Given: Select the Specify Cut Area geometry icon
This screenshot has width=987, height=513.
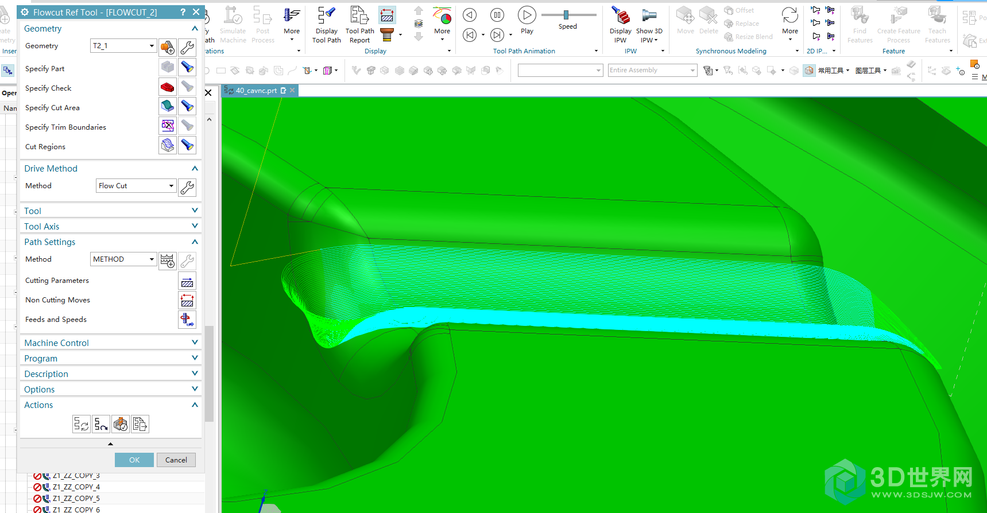Looking at the screenshot, I should (x=168, y=106).
